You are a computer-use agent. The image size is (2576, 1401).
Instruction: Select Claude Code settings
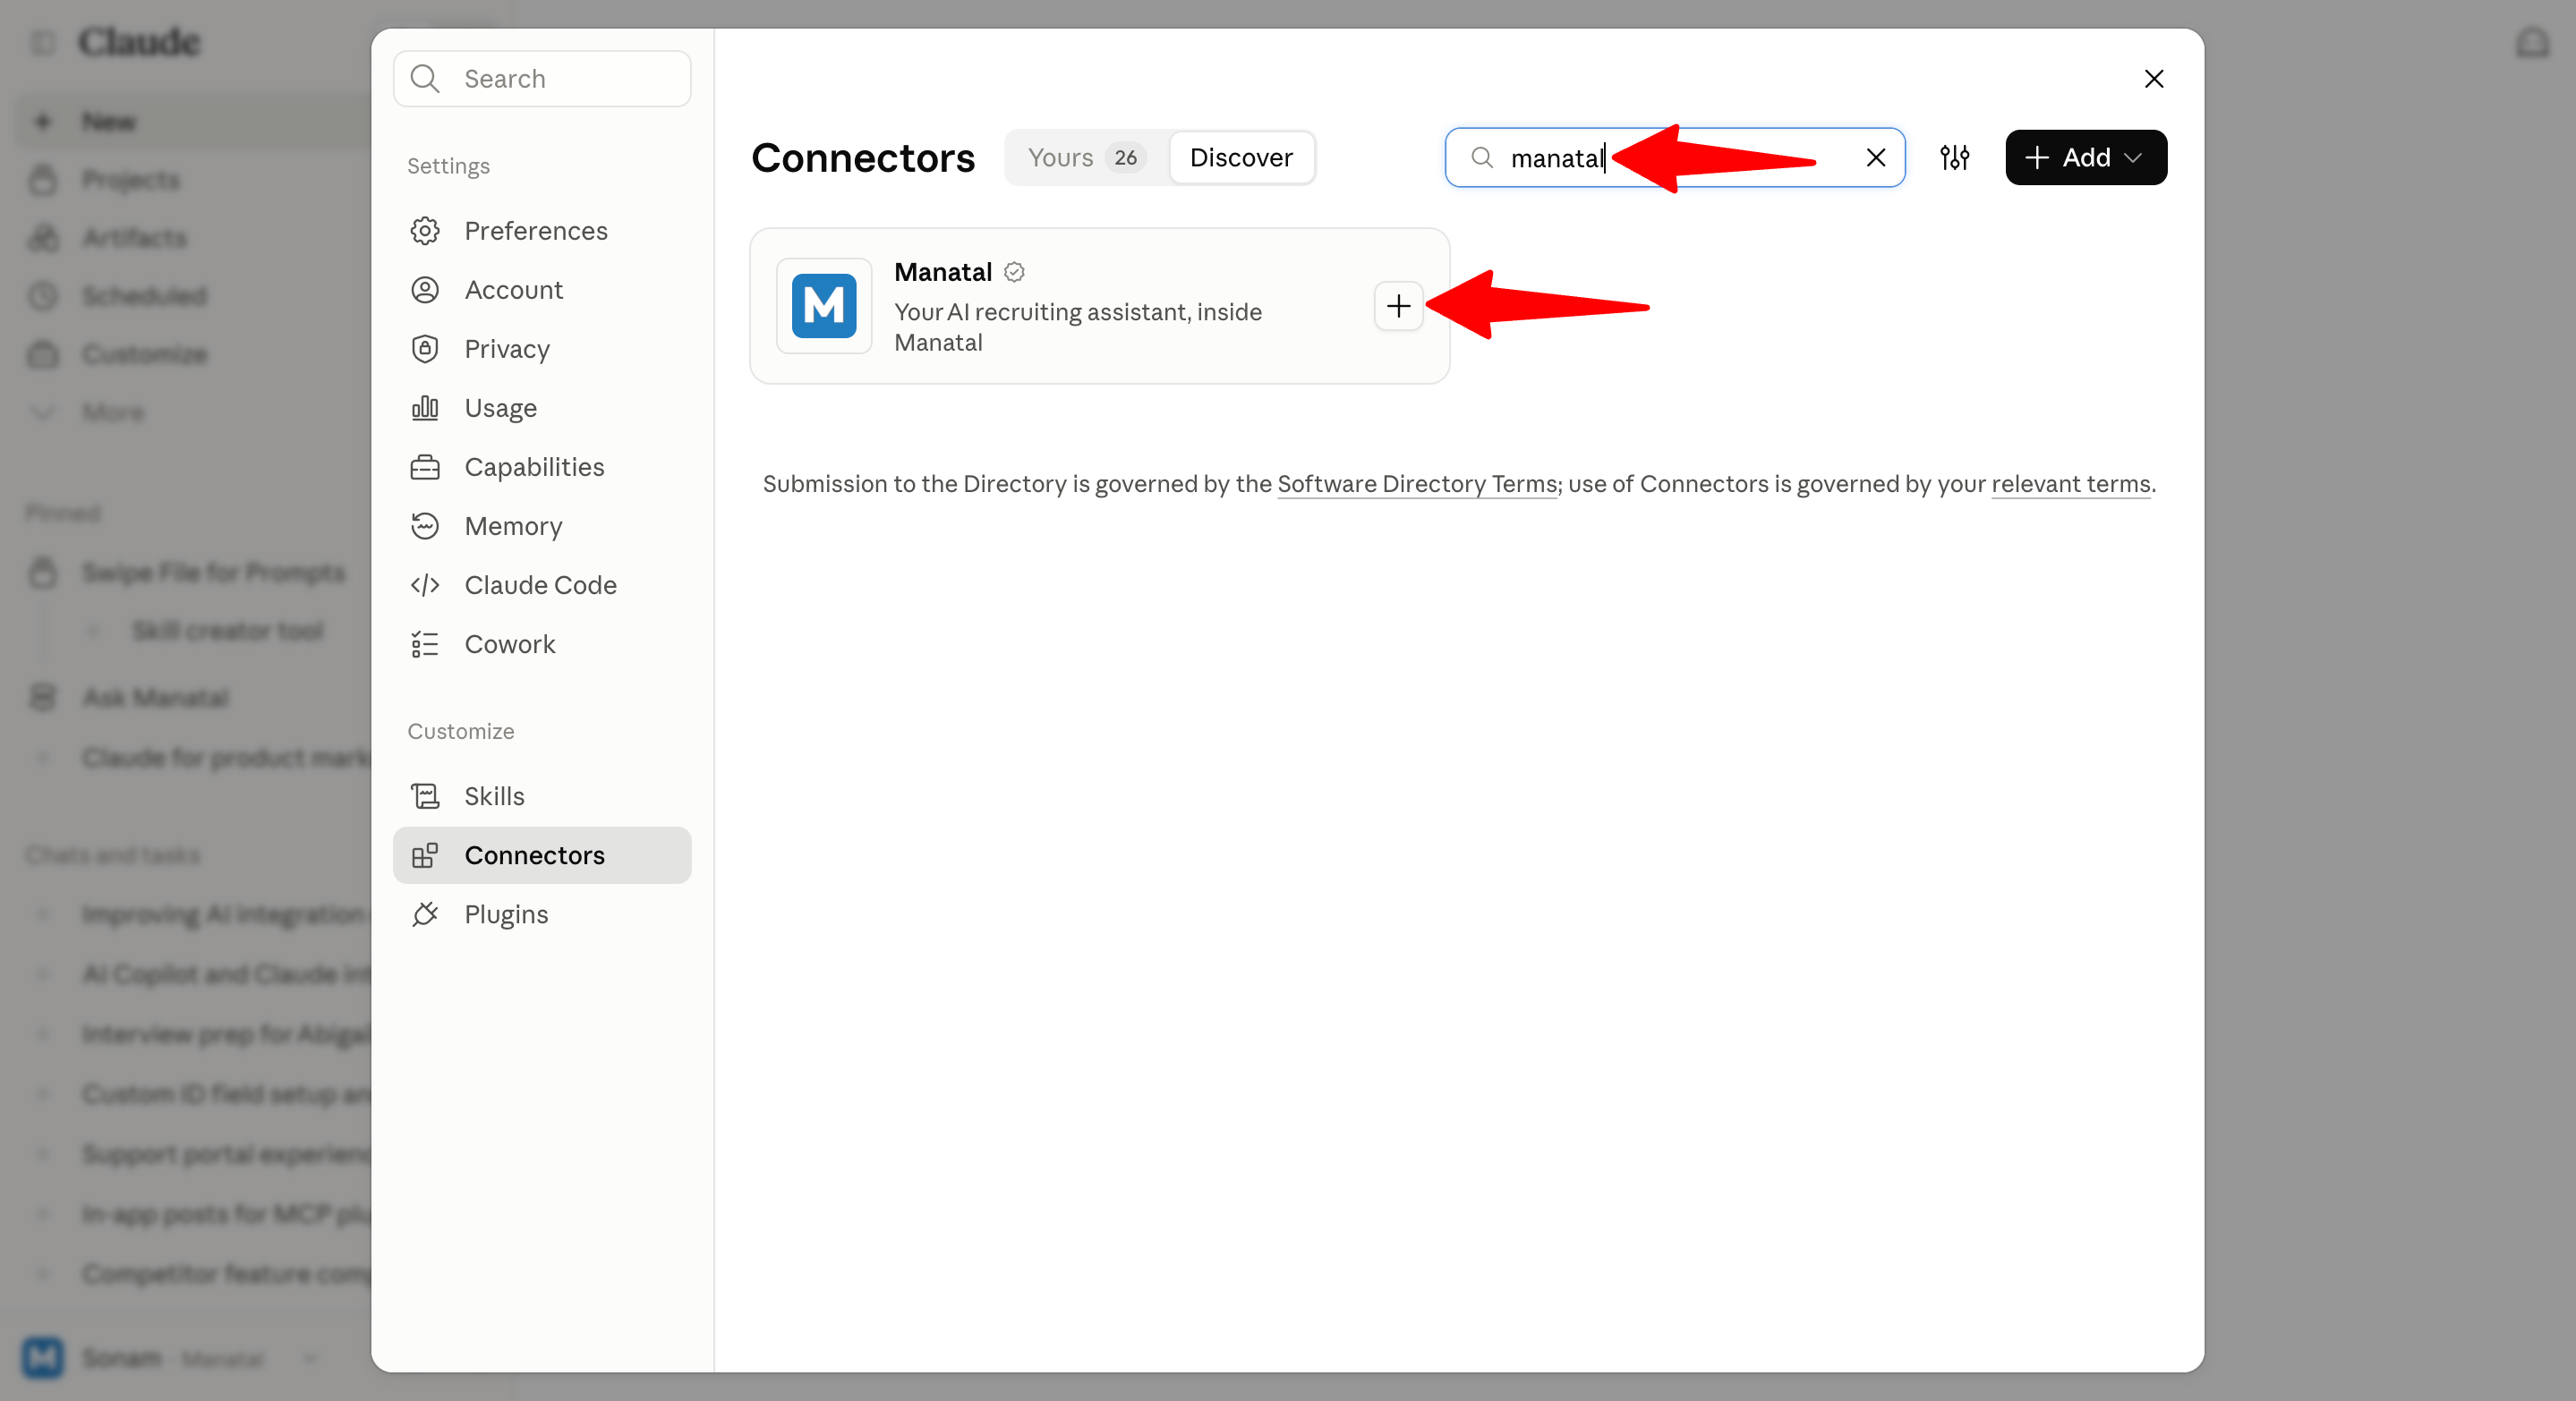coord(542,584)
